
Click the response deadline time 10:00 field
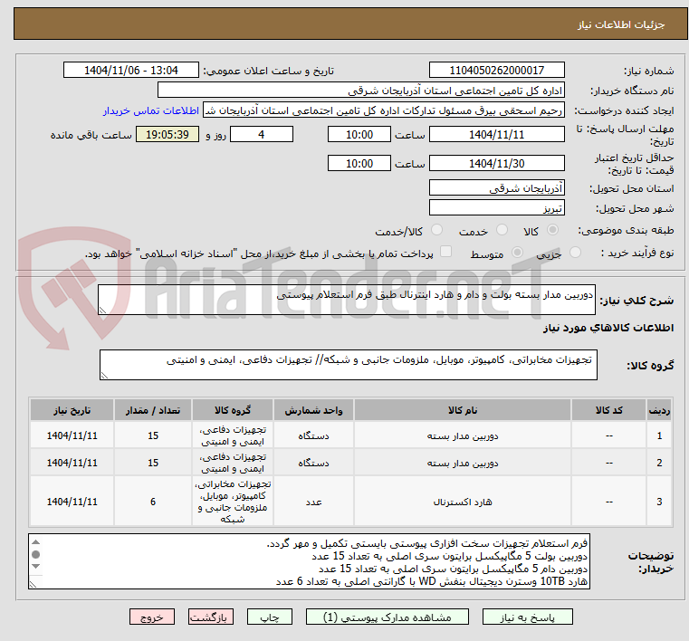[x=359, y=134]
